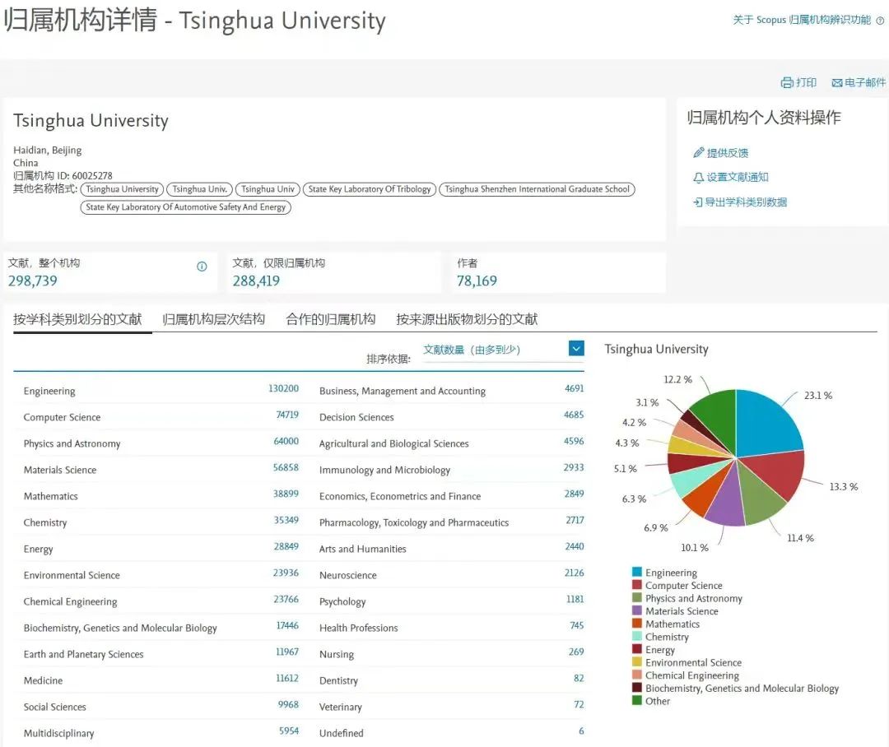Click 导出学科类别数据 link
Screen dimensions: 889x747
point(746,202)
